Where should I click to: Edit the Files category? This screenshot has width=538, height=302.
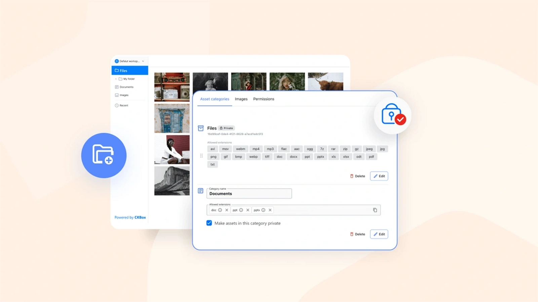point(379,176)
